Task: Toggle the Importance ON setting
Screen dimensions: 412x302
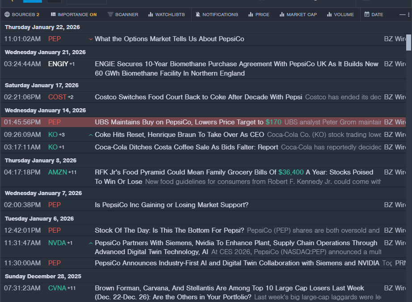Action: [73, 14]
